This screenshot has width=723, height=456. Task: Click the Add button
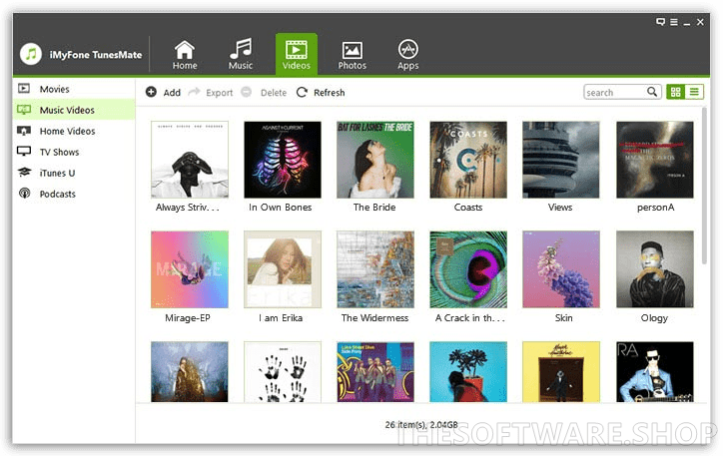[x=163, y=93]
